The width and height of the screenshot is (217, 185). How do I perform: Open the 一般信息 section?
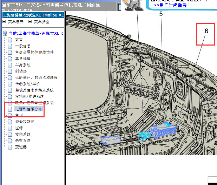pos(23,46)
